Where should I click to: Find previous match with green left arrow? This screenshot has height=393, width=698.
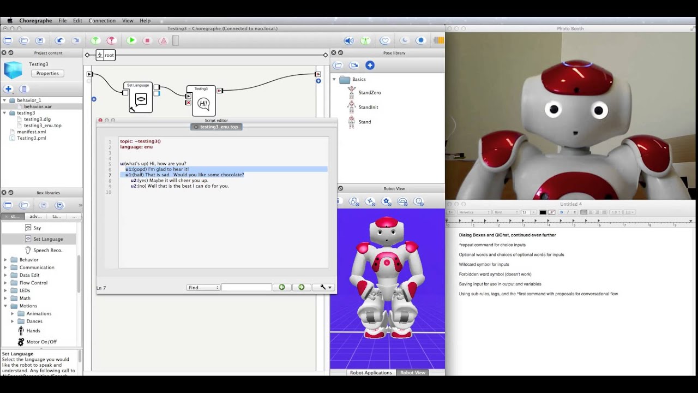[x=282, y=287]
